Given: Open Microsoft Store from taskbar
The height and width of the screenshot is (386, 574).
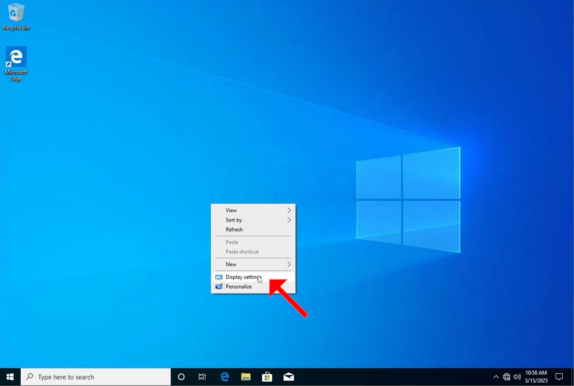Looking at the screenshot, I should 267,377.
